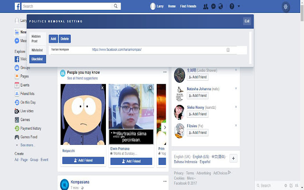Switch language to Español
This screenshot has width=304, height=190.
click(x=205, y=161)
